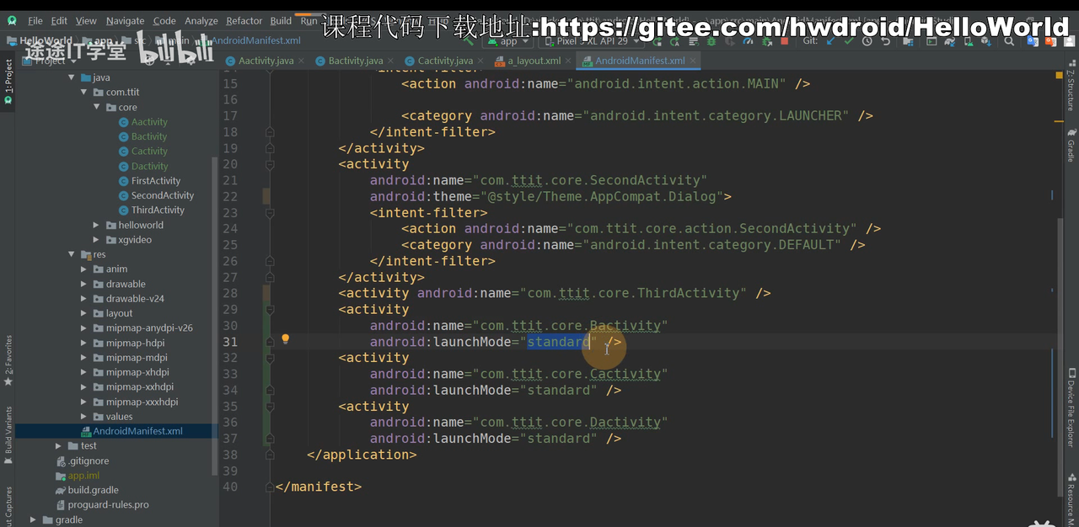Open the Resource Manager side panel

[1071, 501]
